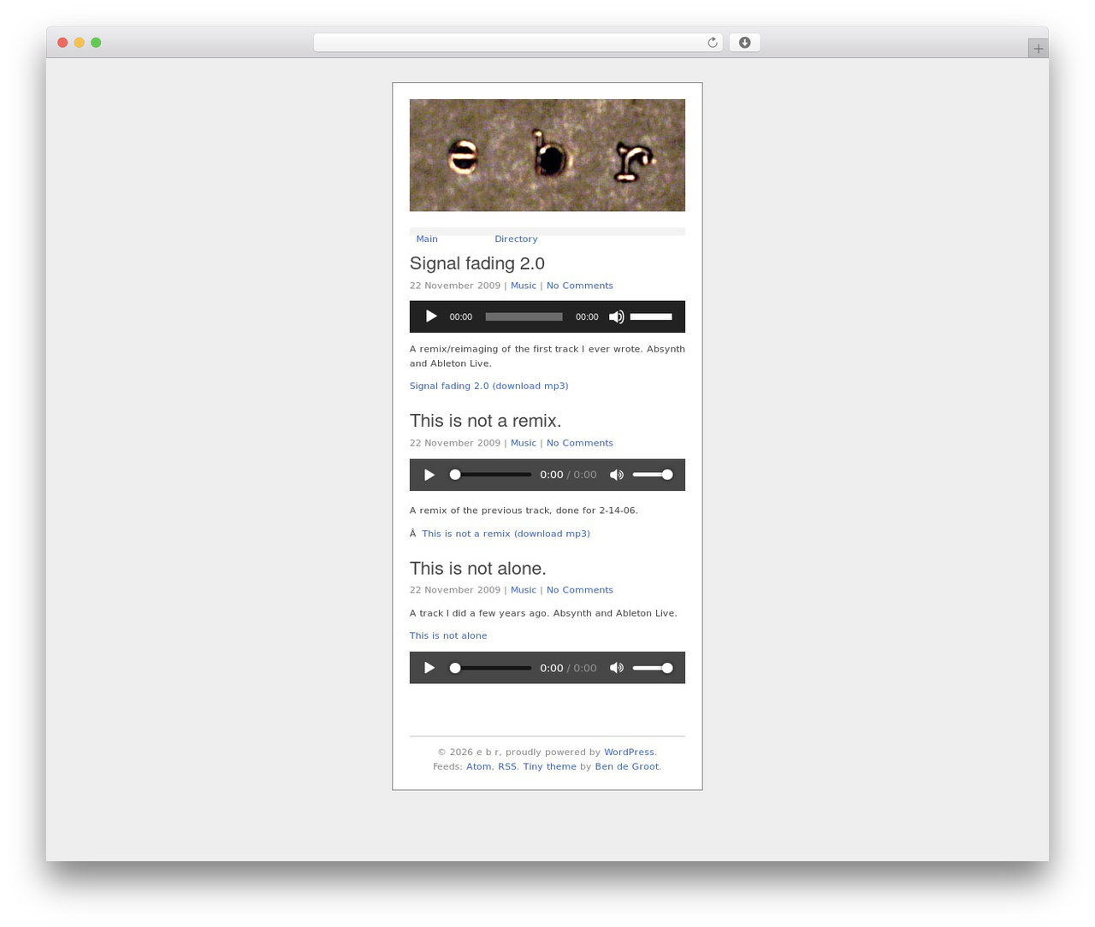View No Comments for Signal fading 2.0
The height and width of the screenshot is (927, 1095).
click(580, 286)
